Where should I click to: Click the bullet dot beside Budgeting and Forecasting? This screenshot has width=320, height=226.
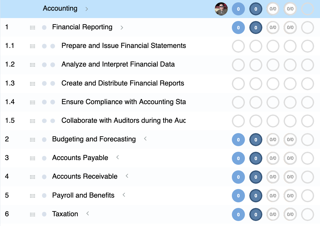coord(44,140)
